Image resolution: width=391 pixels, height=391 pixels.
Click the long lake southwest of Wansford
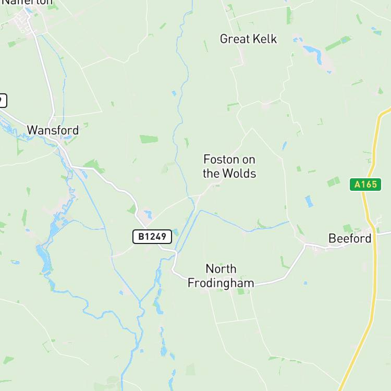pyautogui.click(x=44, y=259)
